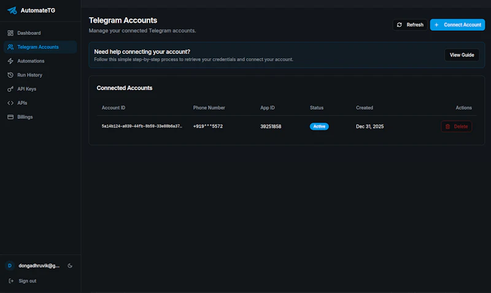
Task: Open the Dashboard page
Action: click(40, 33)
